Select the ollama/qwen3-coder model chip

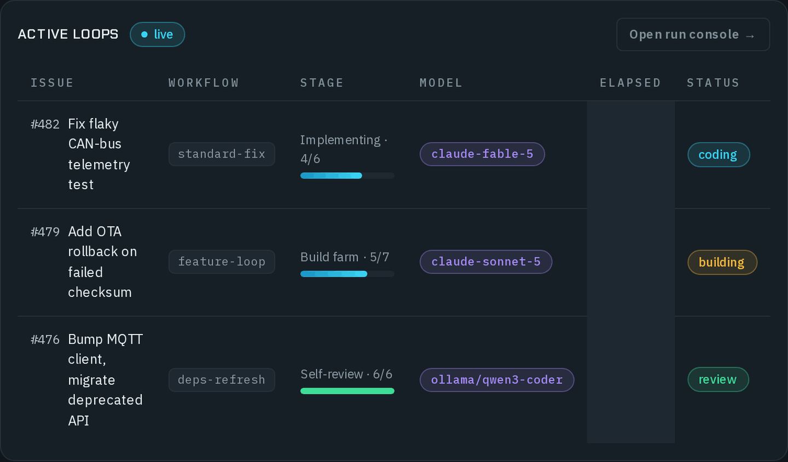click(497, 380)
